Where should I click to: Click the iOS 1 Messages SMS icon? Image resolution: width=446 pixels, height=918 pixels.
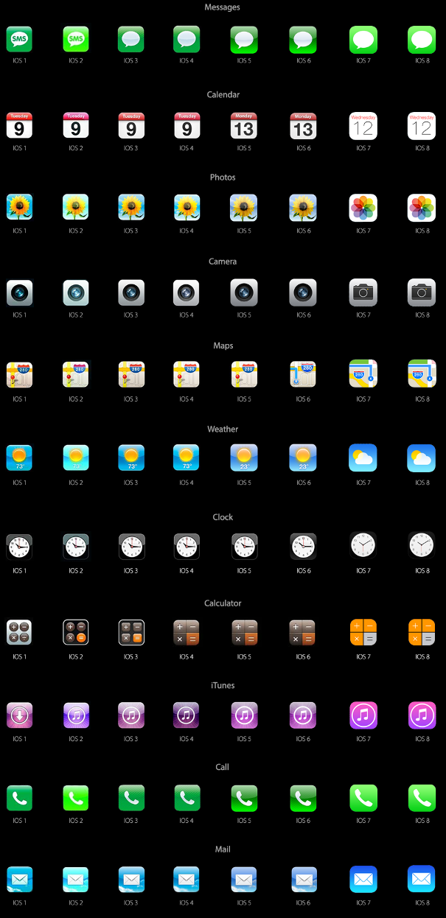[x=19, y=39]
